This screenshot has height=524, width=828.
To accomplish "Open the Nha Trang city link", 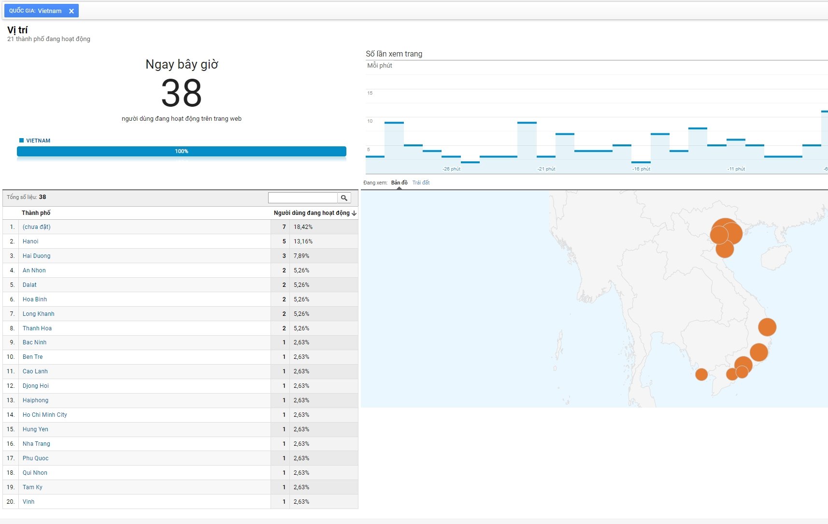I will pyautogui.click(x=36, y=444).
